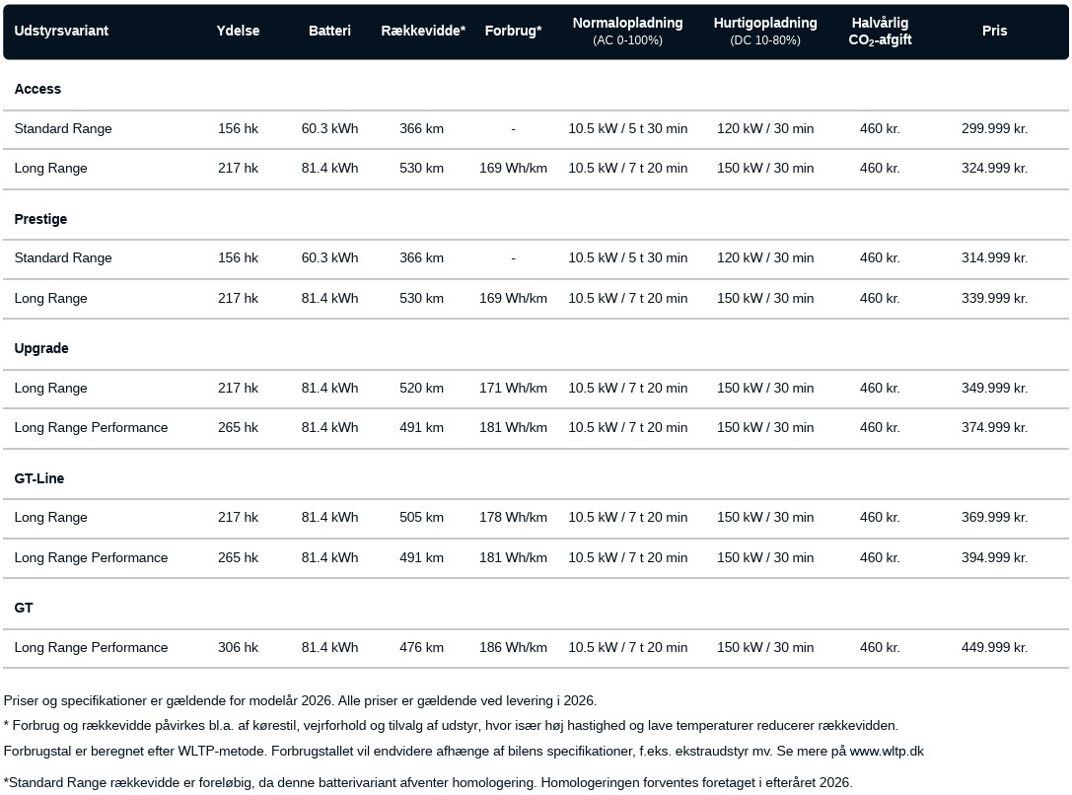Select the 449.999 kr. GT price
Image resolution: width=1072 pixels, height=795 pixels.
[x=994, y=647]
